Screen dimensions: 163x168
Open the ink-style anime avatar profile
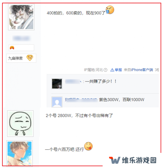click(x=21, y=17)
